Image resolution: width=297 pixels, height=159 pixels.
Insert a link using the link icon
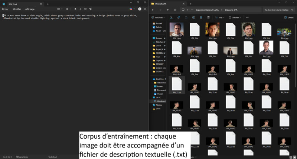click(85, 9)
